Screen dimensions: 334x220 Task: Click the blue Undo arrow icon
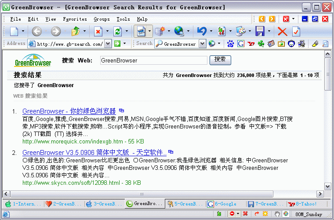tap(202, 32)
